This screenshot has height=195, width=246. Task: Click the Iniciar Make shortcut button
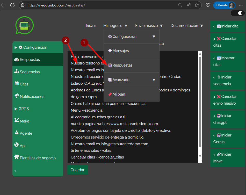click(227, 158)
